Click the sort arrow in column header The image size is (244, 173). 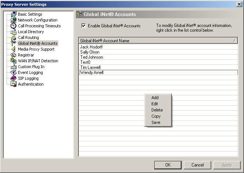point(235,41)
